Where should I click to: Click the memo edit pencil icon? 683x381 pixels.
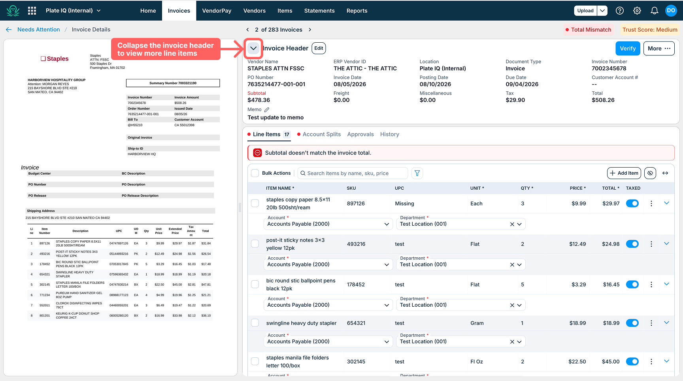point(267,110)
